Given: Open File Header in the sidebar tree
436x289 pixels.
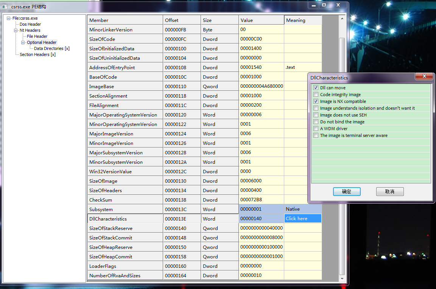Looking at the screenshot, I should tap(37, 36).
